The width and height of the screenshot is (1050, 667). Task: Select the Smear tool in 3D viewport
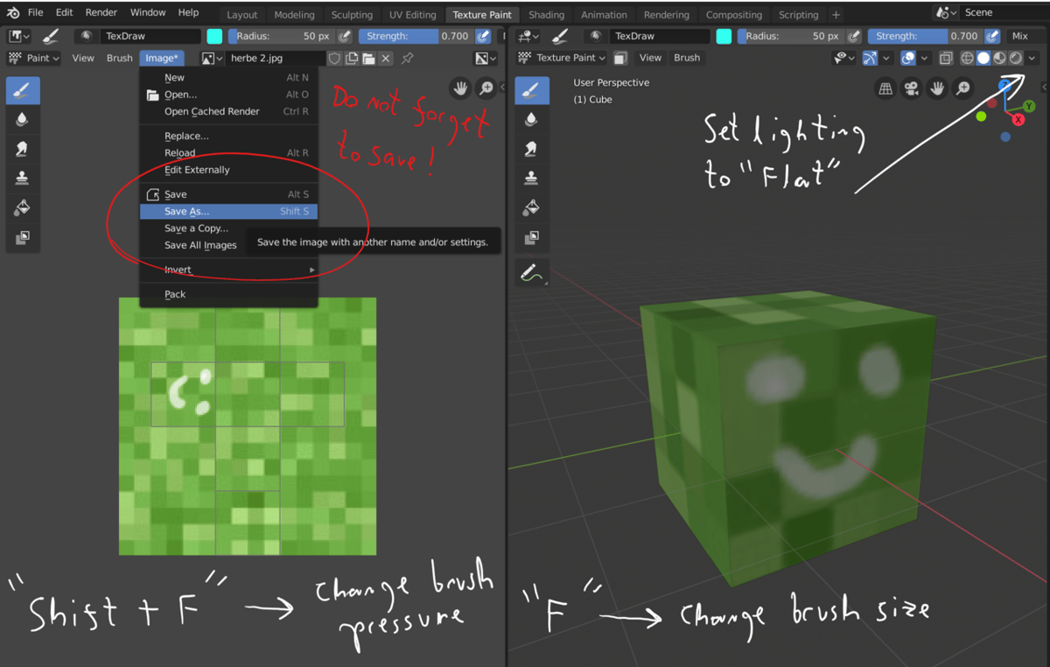531,150
